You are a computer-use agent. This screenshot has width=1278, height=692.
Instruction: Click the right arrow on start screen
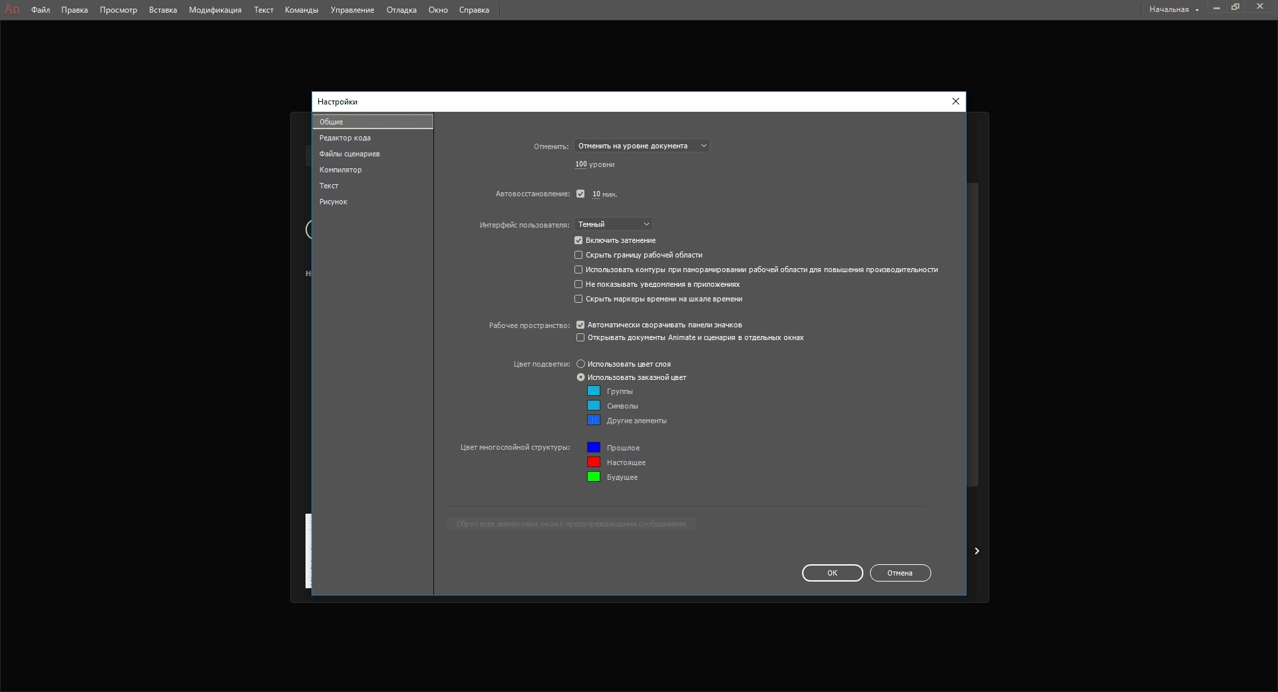coord(976,551)
